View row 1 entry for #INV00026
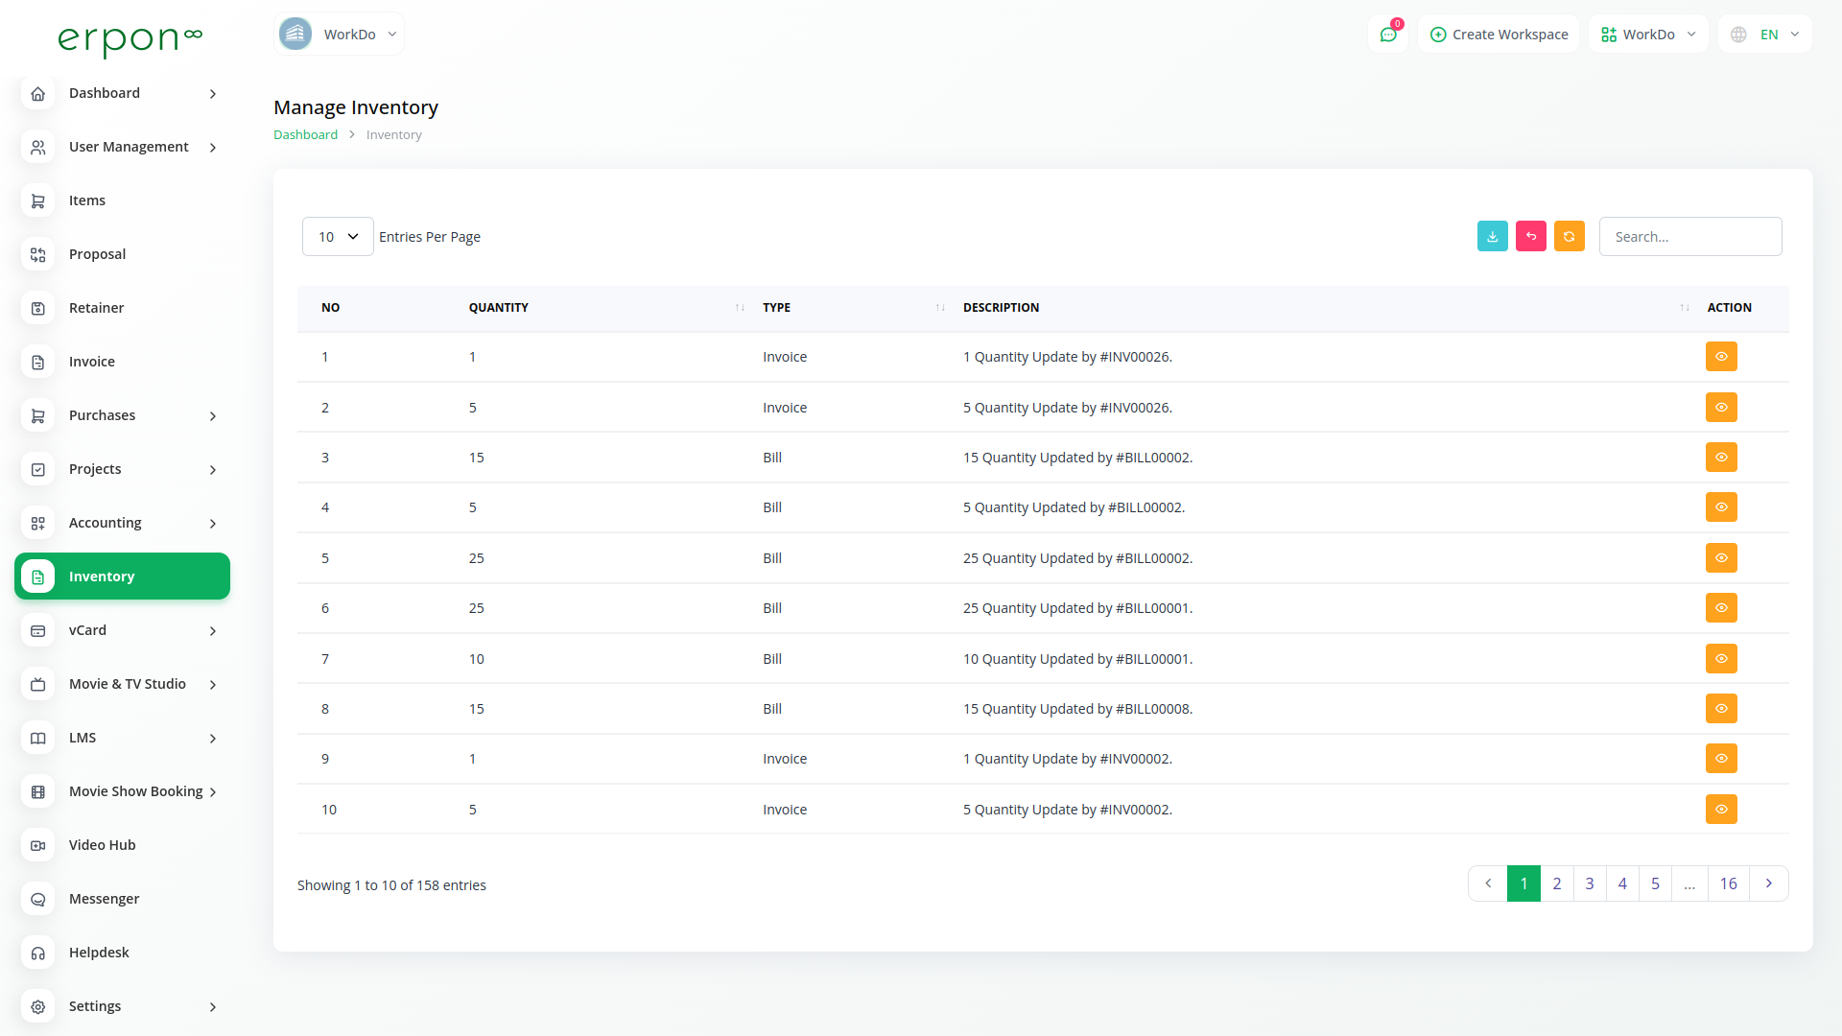This screenshot has height=1036, width=1842. [1721, 357]
